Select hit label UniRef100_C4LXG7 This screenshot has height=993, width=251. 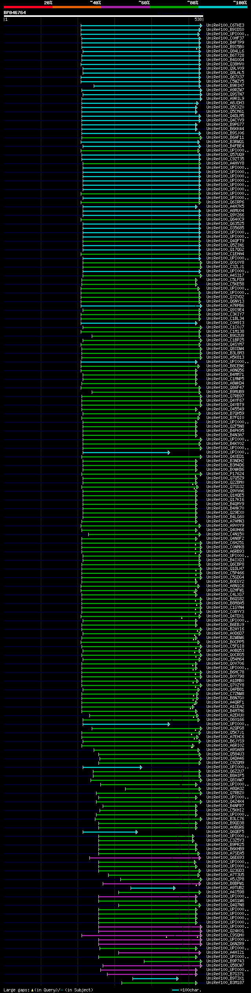coord(225,595)
